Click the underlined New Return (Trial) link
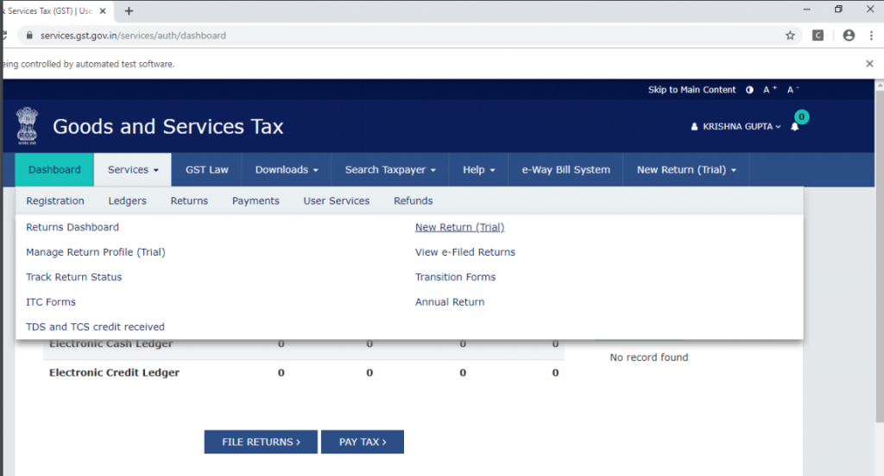The width and height of the screenshot is (884, 476). point(460,227)
